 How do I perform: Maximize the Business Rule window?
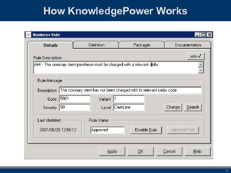pyautogui.click(x=203, y=35)
